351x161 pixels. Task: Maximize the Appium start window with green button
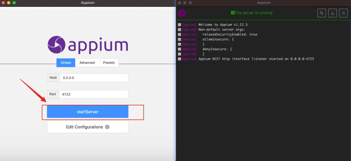pos(14,3)
